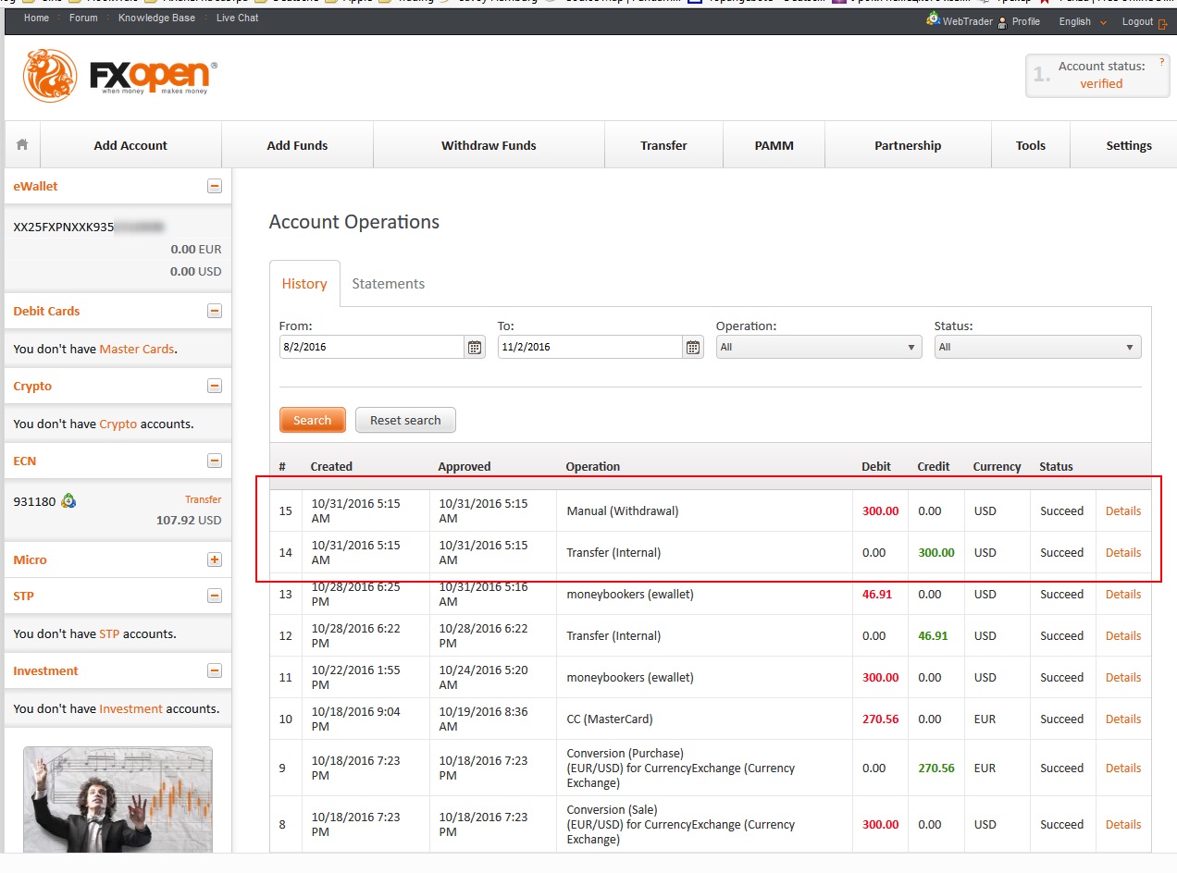Click the To date input field

[589, 347]
